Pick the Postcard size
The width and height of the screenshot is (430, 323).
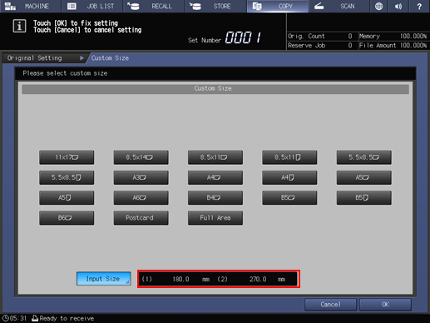pyautogui.click(x=141, y=218)
